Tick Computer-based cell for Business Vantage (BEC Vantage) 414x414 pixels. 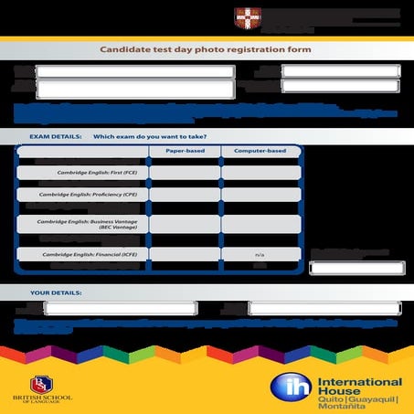click(x=261, y=224)
